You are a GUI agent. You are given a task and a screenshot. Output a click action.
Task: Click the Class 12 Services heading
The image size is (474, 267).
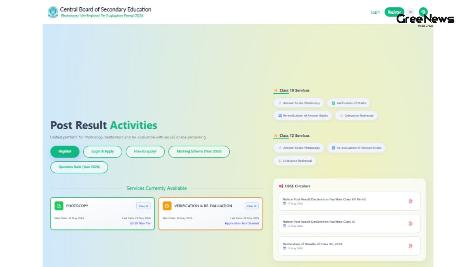[294, 136]
